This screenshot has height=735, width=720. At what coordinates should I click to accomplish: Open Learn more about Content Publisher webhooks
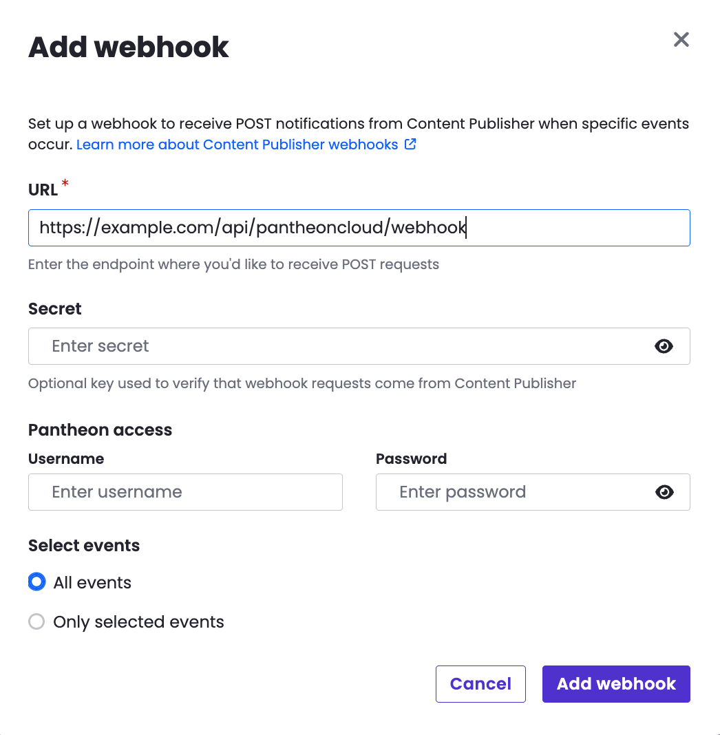237,145
